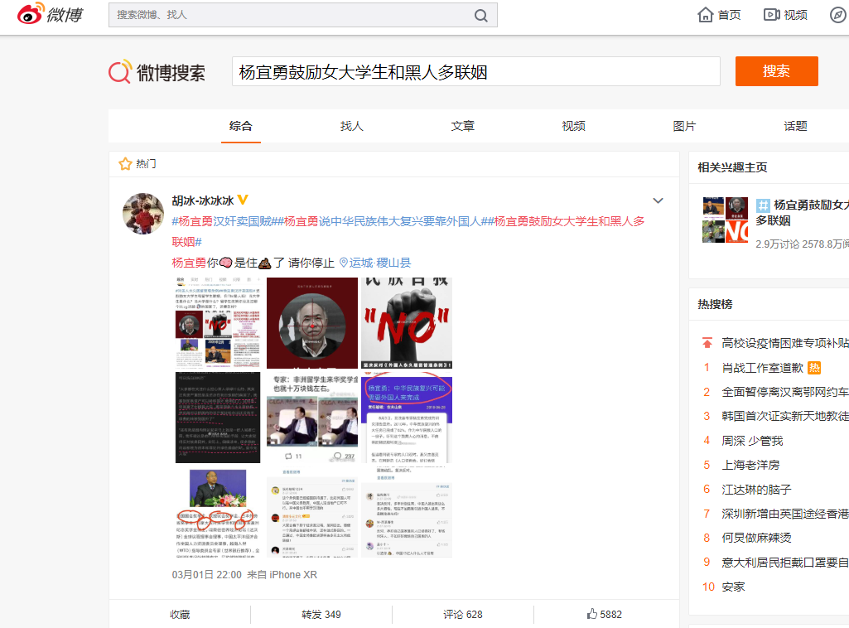
Task: Open user avatar of 胡冰-冰冰冰
Action: point(143,214)
